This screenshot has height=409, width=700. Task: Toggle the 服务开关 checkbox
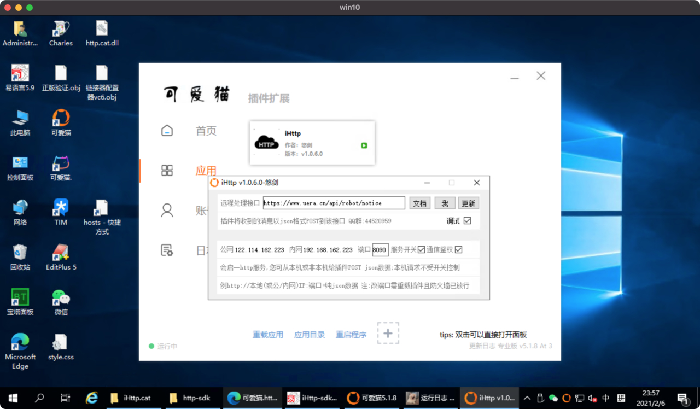pyautogui.click(x=421, y=250)
